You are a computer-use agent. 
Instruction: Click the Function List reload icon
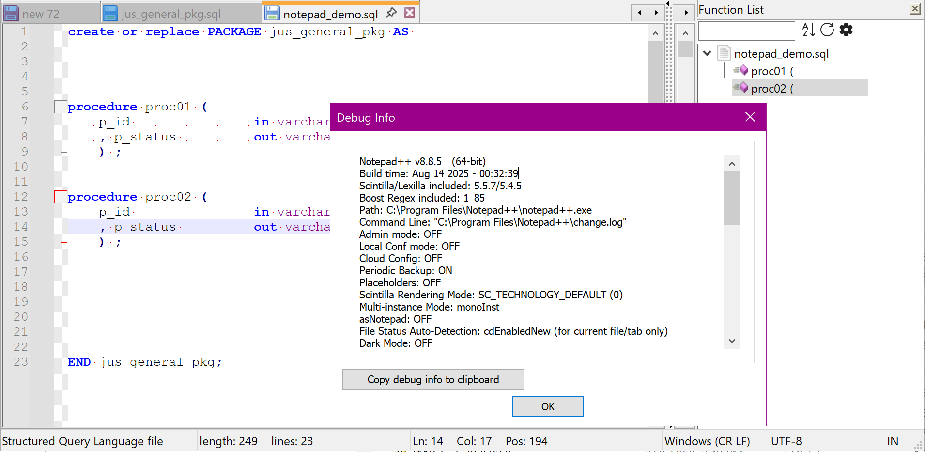pos(827,30)
